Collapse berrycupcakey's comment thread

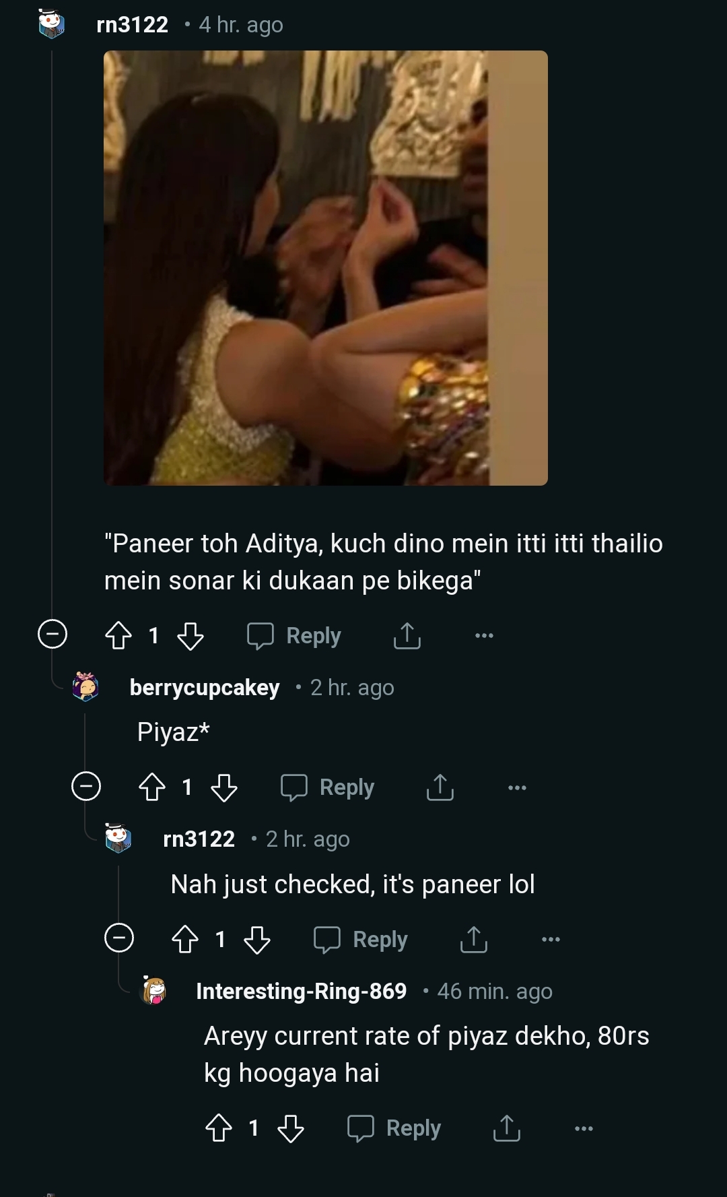(x=86, y=786)
